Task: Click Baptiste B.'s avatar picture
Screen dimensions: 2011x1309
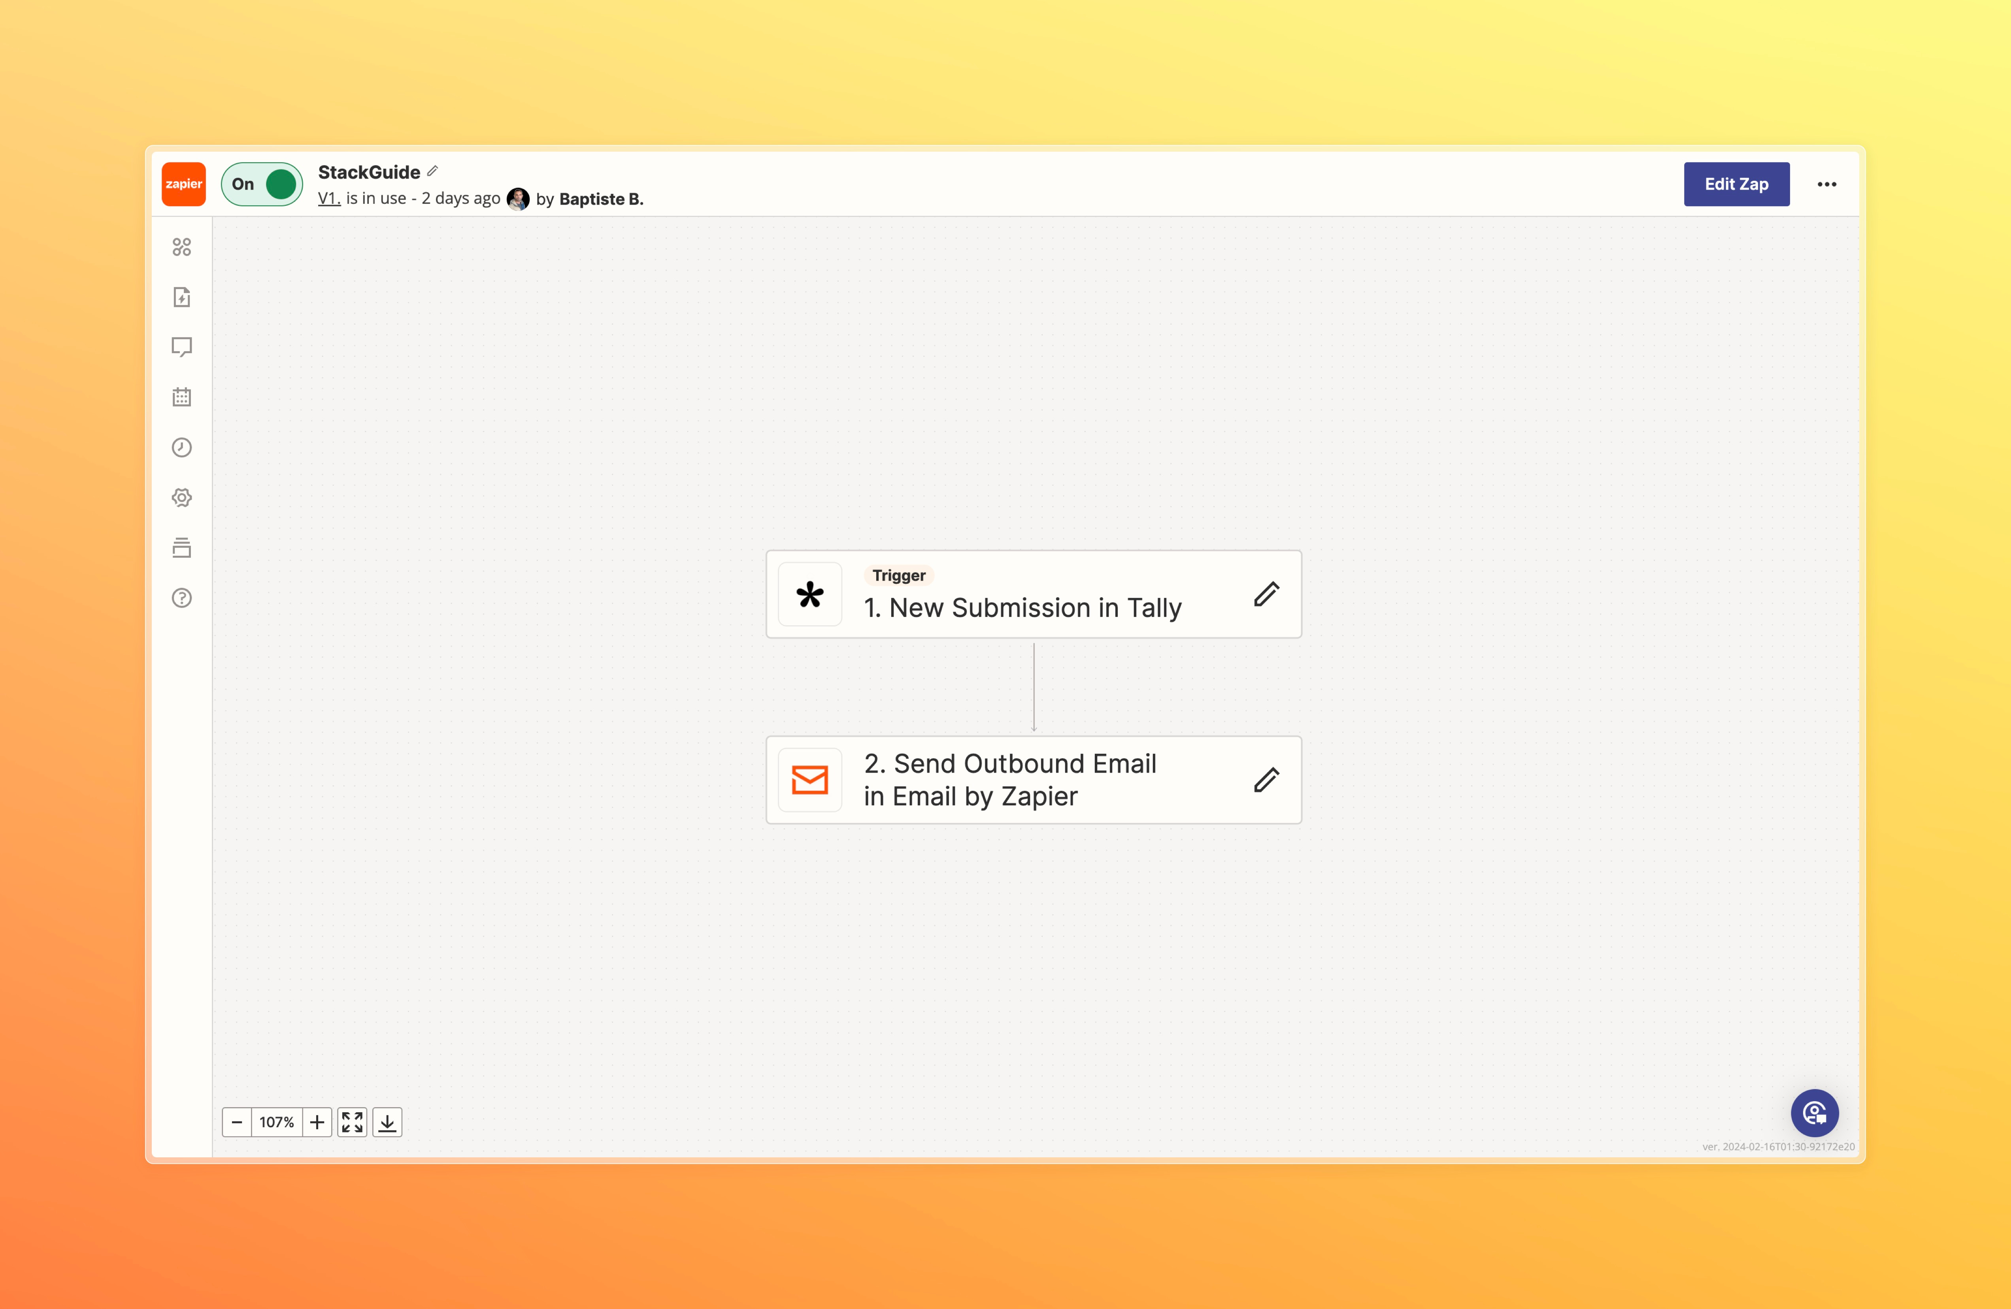Action: pos(518,199)
